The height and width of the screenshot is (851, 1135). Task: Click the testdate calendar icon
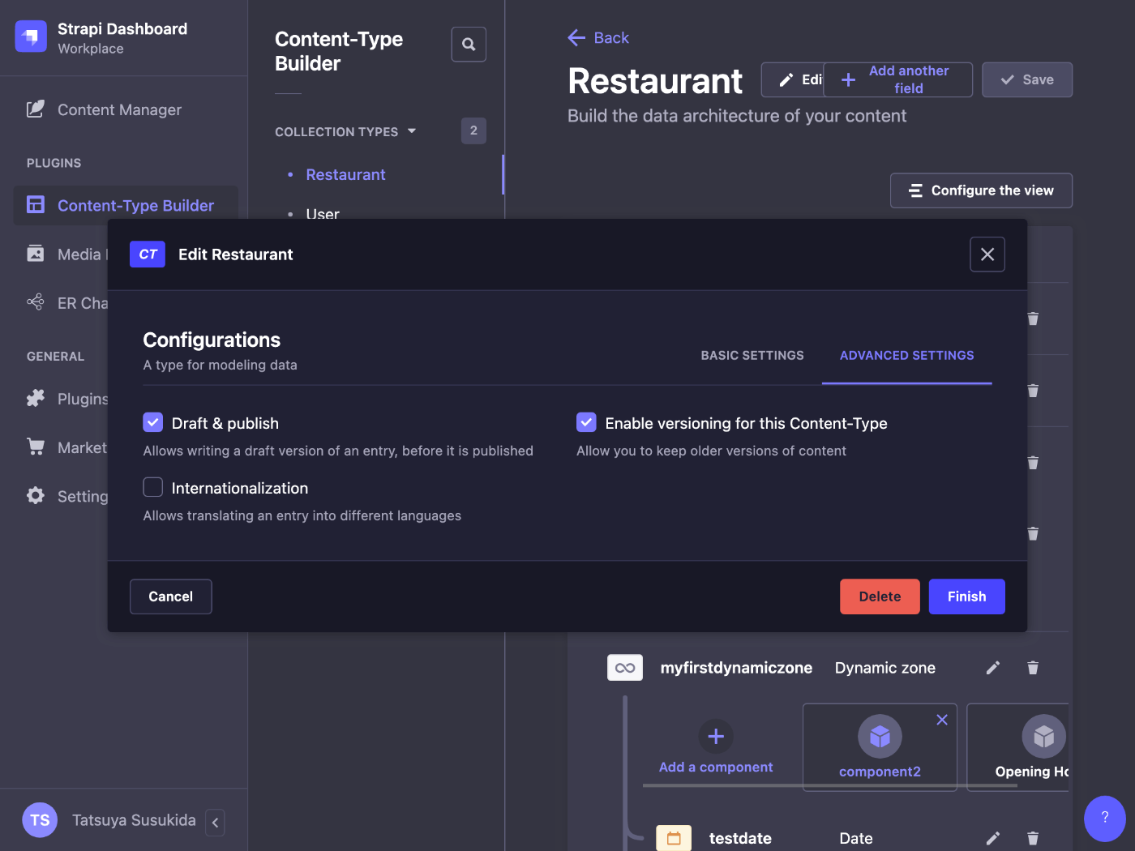click(674, 838)
